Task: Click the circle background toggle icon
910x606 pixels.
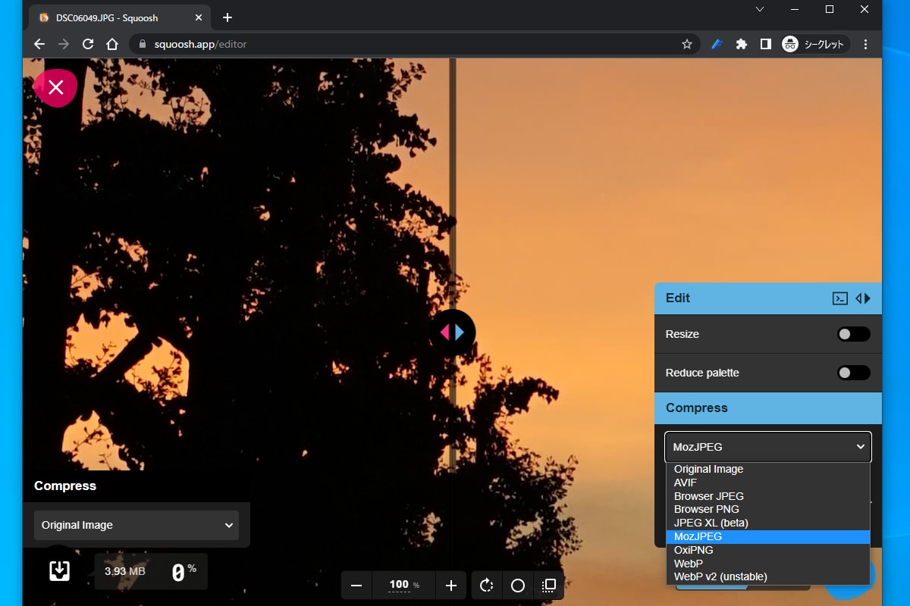Action: pos(518,586)
